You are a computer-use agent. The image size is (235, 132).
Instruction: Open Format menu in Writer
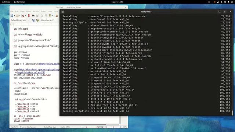coord(36,11)
